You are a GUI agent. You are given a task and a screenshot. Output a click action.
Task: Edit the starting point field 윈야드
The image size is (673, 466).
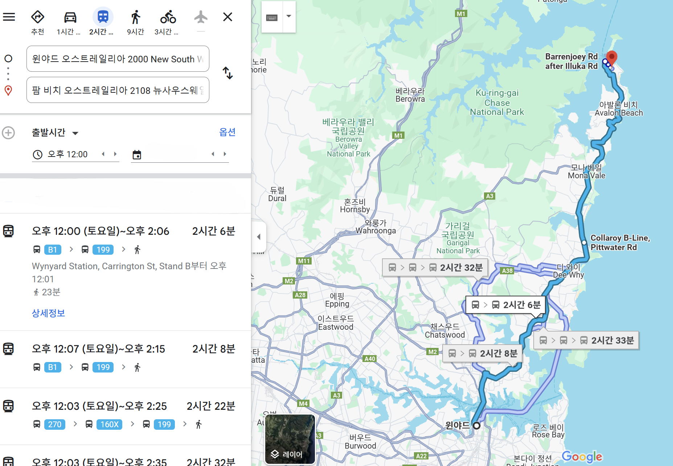tap(118, 59)
